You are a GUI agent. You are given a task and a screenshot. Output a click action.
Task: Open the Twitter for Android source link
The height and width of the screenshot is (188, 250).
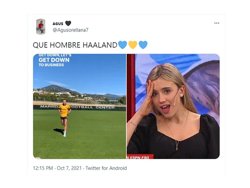click(x=106, y=168)
